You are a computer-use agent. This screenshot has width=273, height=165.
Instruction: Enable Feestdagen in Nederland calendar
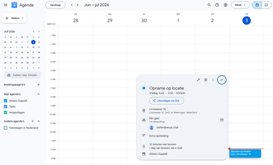[6, 128]
